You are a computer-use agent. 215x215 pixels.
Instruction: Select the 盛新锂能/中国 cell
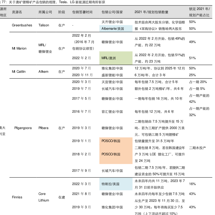pos(112,75)
